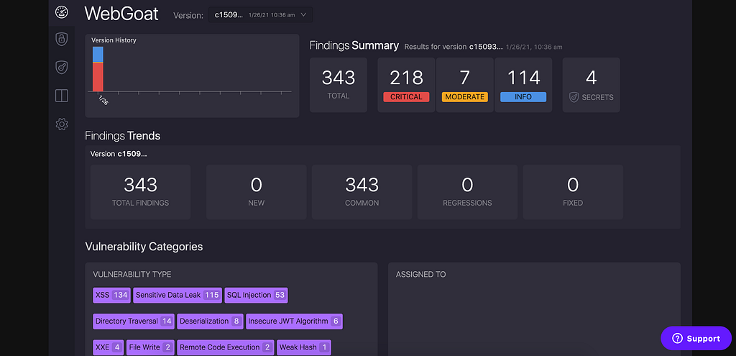Filter by XSS 134 tag
The height and width of the screenshot is (356, 736).
111,295
